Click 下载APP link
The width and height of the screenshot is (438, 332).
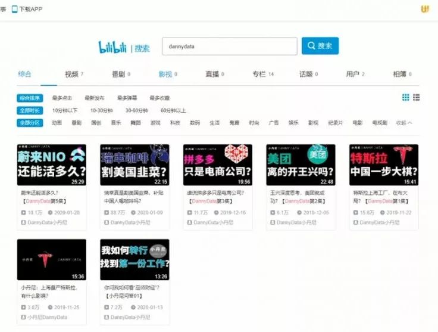click(x=31, y=9)
